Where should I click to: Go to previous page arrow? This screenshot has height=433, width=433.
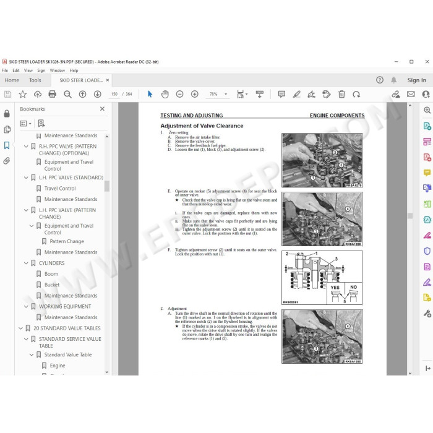[x=82, y=95]
